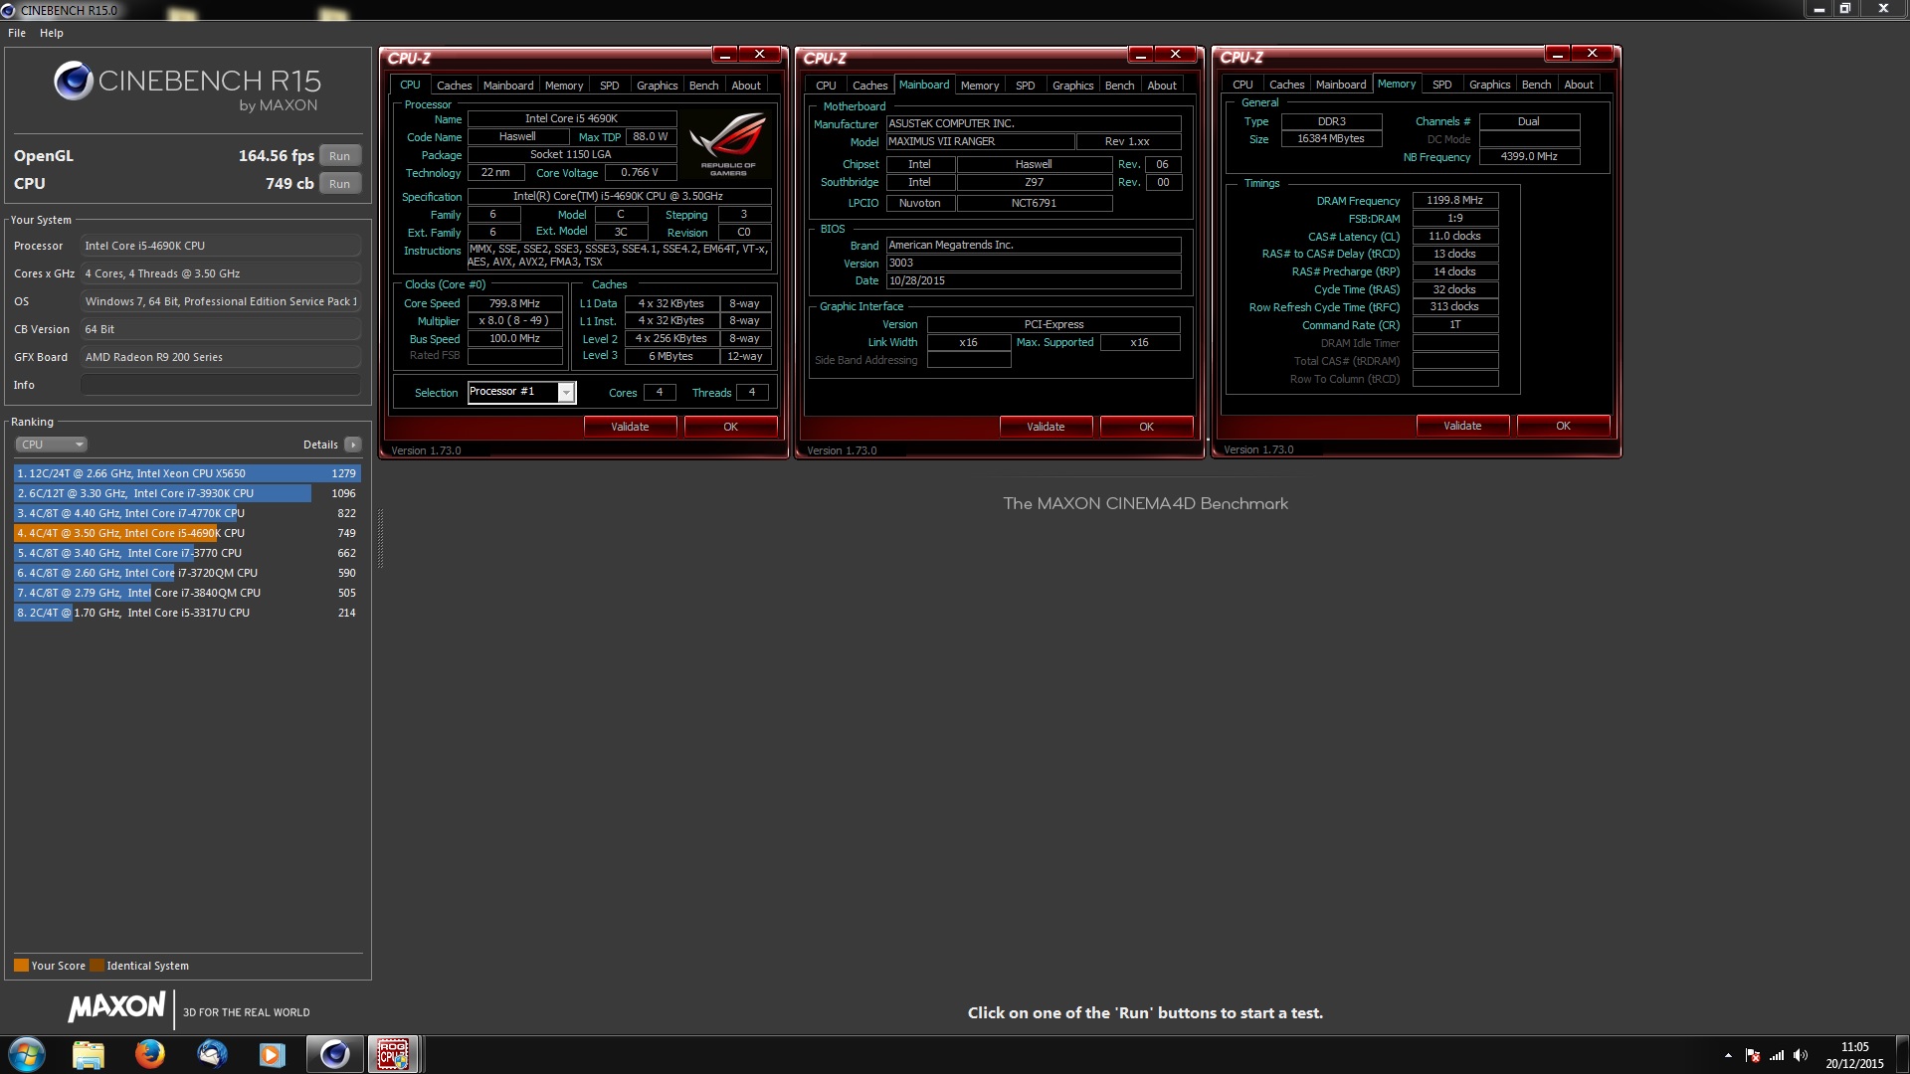Click the Processor field Intel Core i5-4690K CPU

pyautogui.click(x=220, y=246)
